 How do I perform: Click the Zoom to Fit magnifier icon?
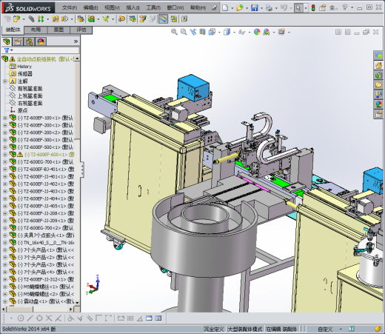[174, 32]
